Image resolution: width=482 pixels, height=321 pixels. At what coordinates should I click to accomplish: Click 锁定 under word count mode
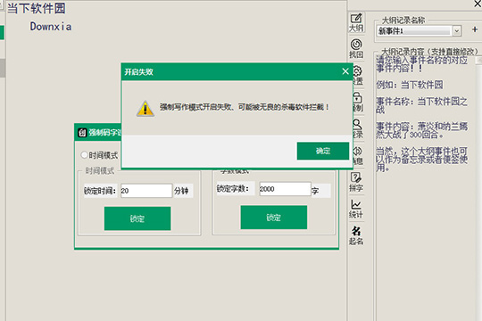(x=274, y=218)
